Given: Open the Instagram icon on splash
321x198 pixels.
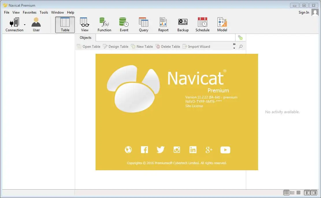Looking at the screenshot, I should click(x=177, y=150).
